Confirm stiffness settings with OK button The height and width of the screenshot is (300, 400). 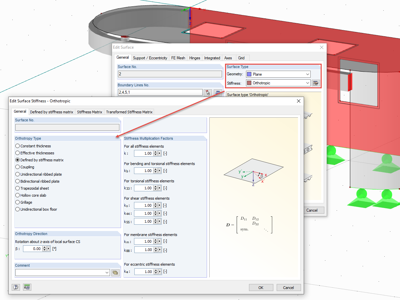(261, 287)
